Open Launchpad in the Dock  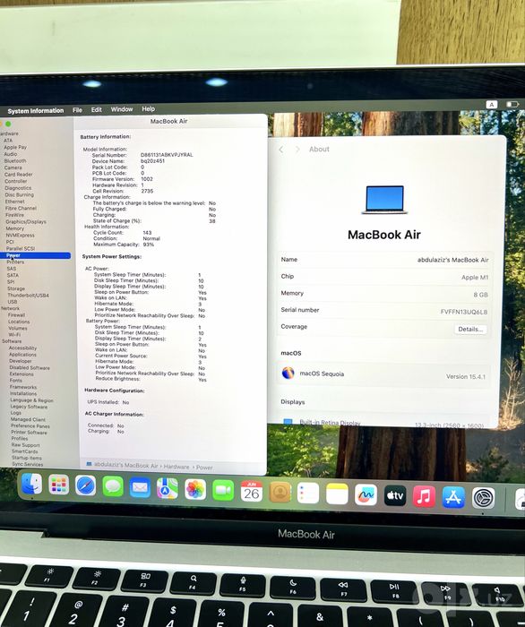[59, 485]
